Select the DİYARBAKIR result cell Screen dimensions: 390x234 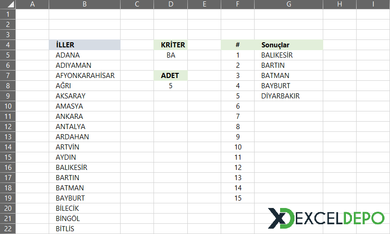(x=288, y=96)
